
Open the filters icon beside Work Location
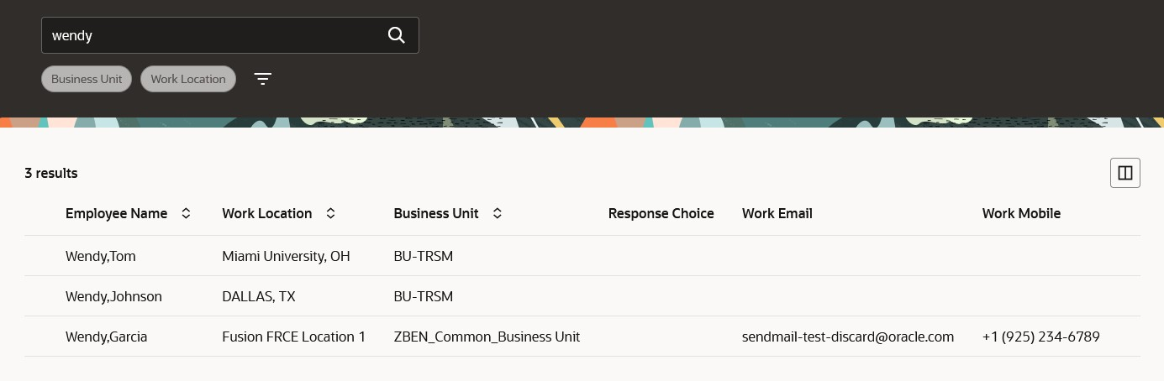click(263, 79)
